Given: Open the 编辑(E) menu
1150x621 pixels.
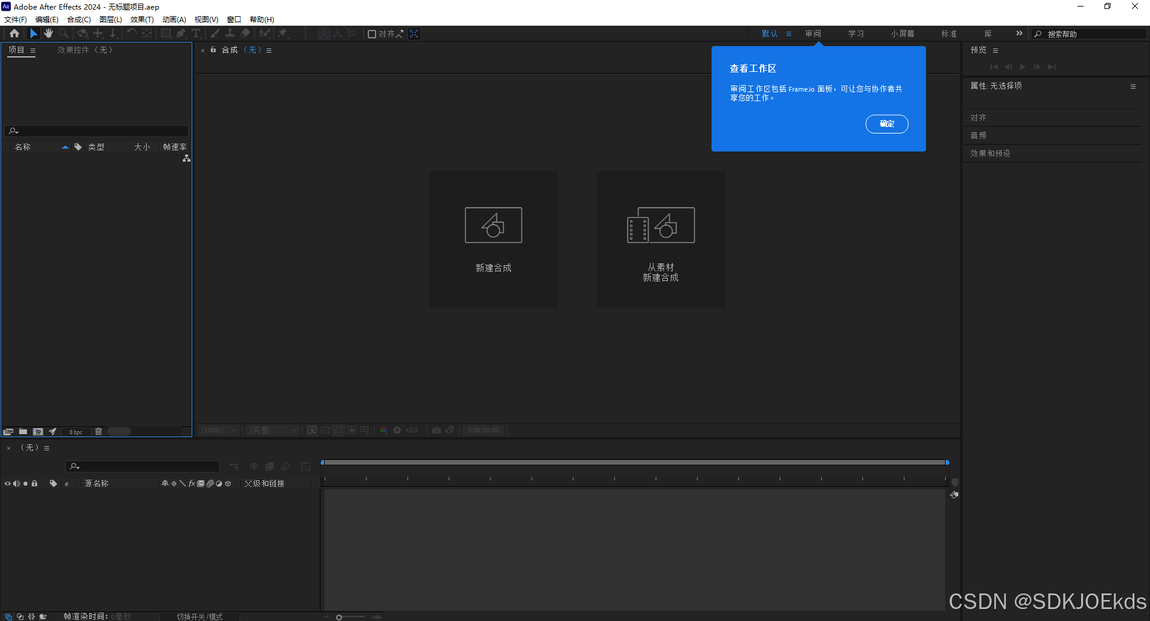Looking at the screenshot, I should [47, 20].
